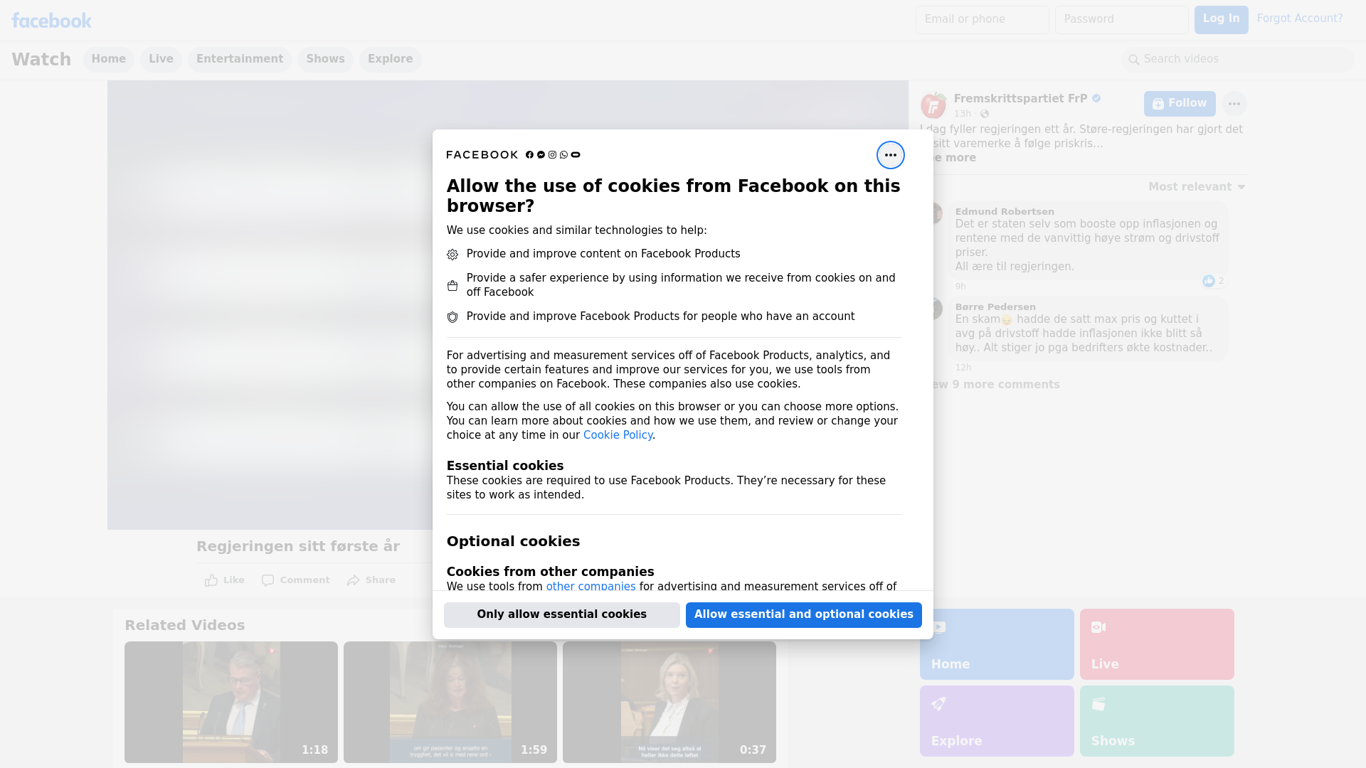Click Allow essential and optional cookies button
Image resolution: width=1366 pixels, height=768 pixels.
[804, 615]
